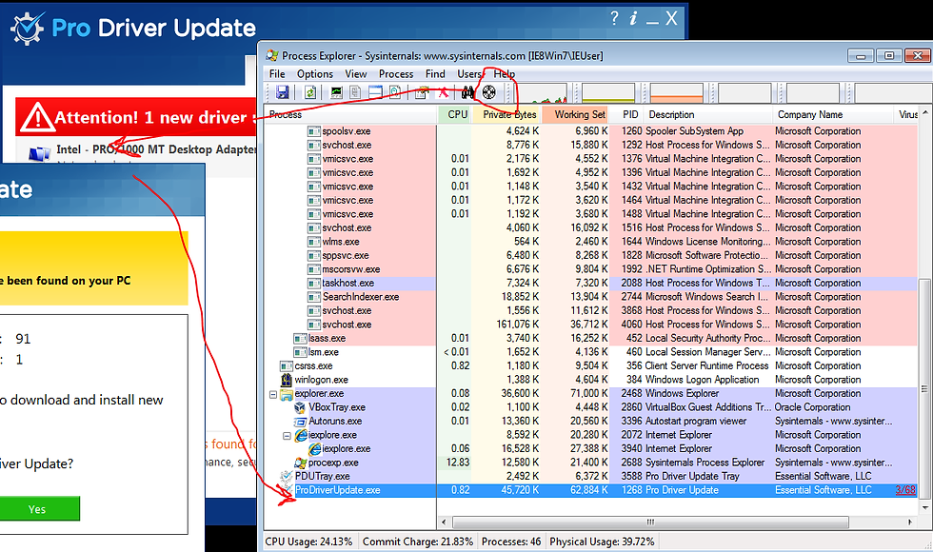The height and width of the screenshot is (552, 933).
Task: Click the 'Physical Usage: 39.72%' status bar entry
Action: pyautogui.click(x=602, y=542)
